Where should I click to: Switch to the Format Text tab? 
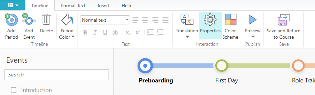(x=73, y=6)
